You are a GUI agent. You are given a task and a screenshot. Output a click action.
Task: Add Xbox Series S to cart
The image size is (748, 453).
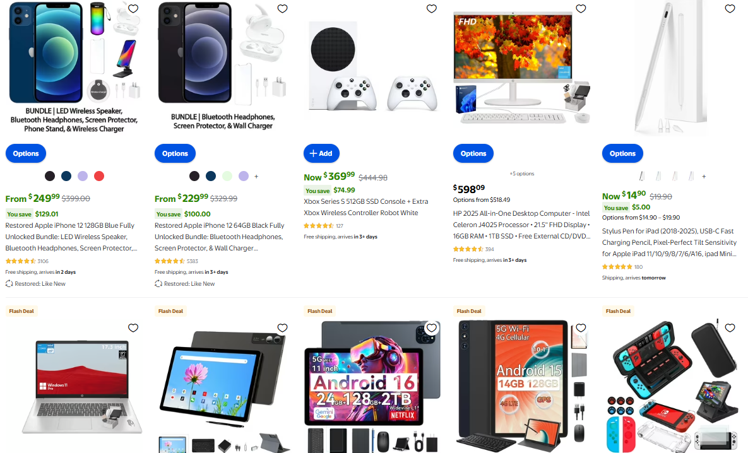pos(321,153)
